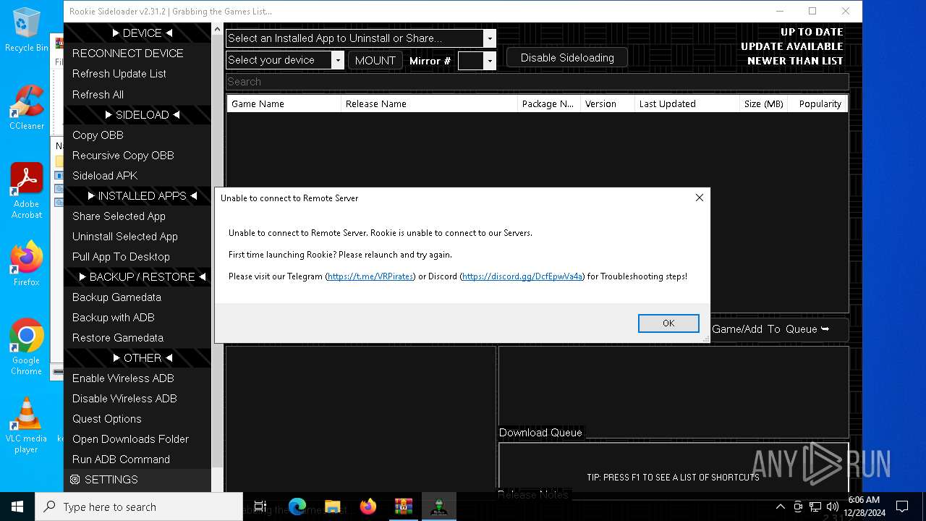Launch Google Chrome from the desktop
This screenshot has width=926, height=521.
[x=26, y=347]
